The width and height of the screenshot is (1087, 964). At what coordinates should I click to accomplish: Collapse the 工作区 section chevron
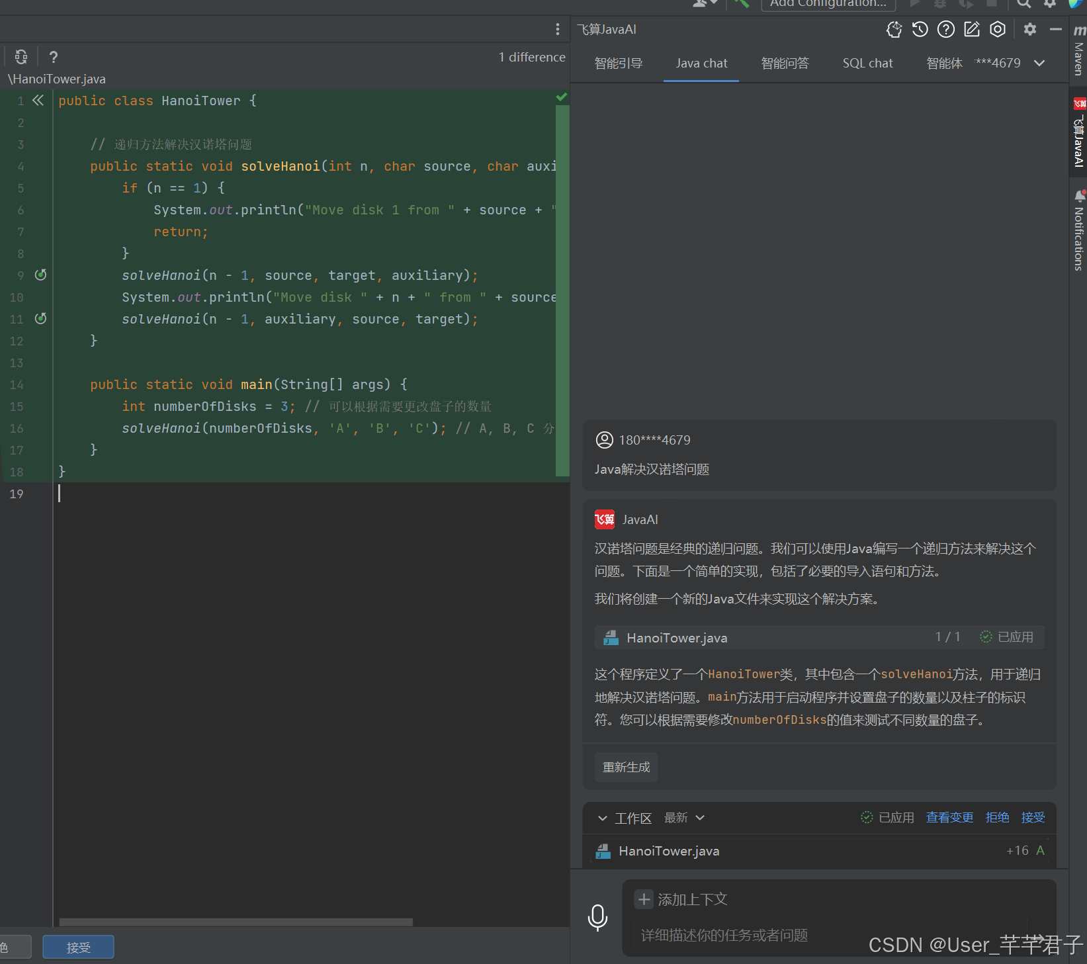[x=602, y=818]
